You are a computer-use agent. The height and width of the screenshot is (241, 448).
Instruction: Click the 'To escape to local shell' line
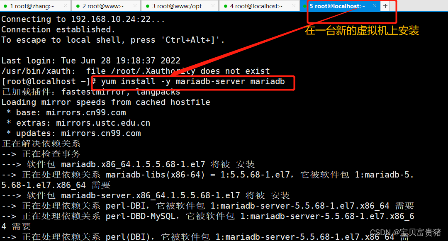coord(113,40)
